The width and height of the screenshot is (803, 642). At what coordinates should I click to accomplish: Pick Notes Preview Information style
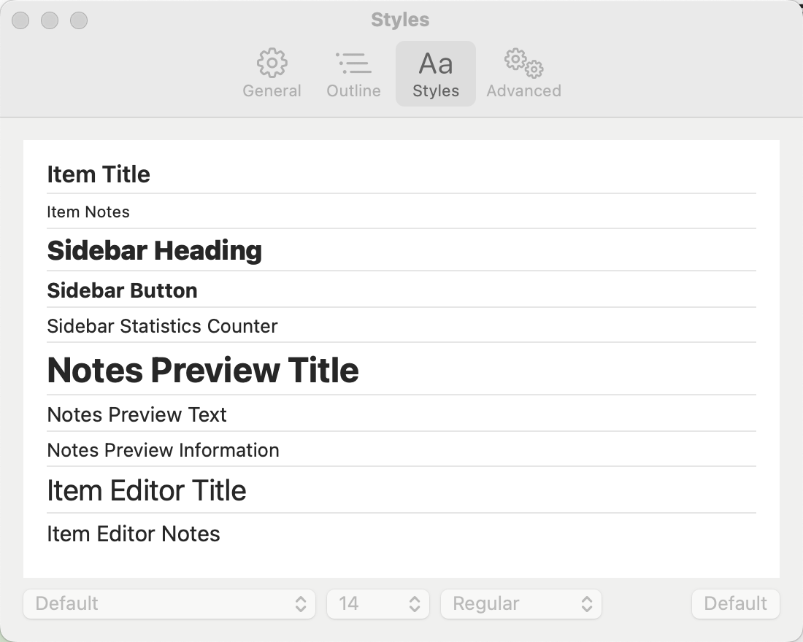401,449
